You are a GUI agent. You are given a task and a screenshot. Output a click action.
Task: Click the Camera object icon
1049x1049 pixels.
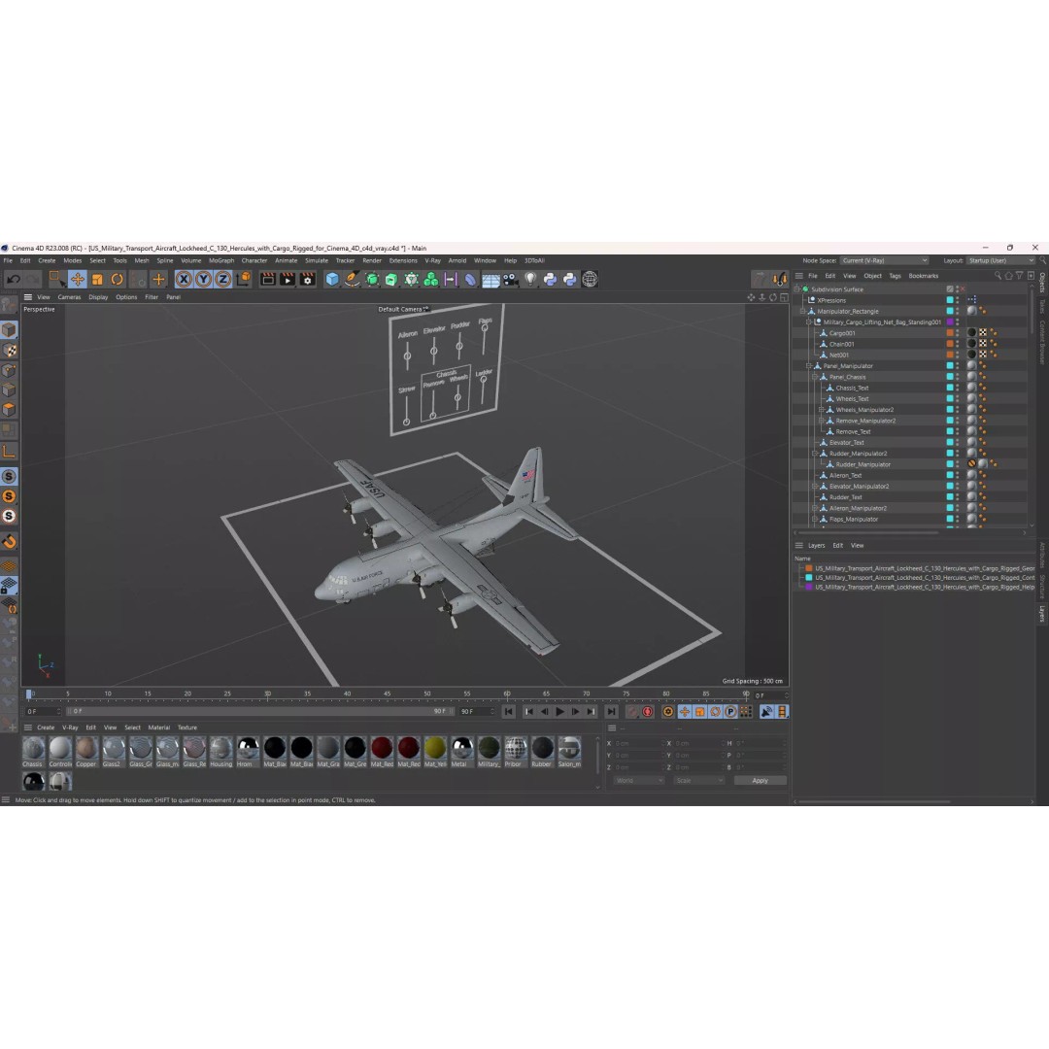[x=511, y=279]
